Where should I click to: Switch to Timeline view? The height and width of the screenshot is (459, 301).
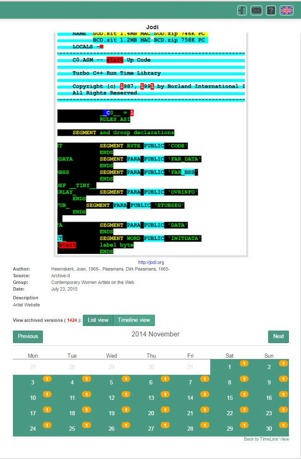pyautogui.click(x=134, y=320)
